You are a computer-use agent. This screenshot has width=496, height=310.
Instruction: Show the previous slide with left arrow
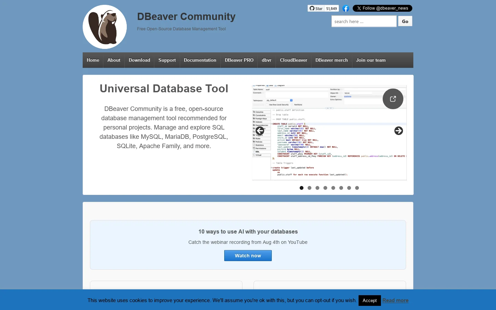(x=260, y=131)
